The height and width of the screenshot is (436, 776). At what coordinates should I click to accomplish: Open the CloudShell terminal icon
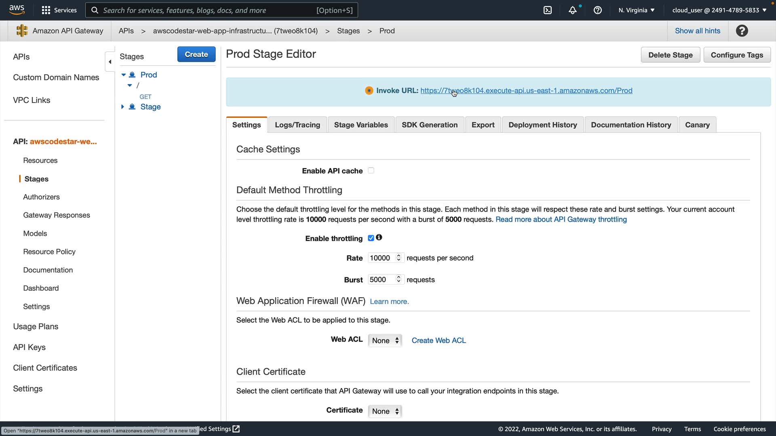click(x=548, y=10)
